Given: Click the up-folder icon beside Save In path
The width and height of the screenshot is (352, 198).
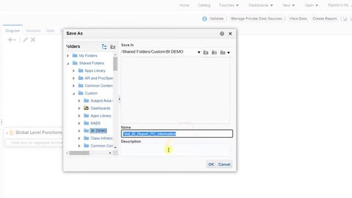Looking at the screenshot, I should click(206, 52).
